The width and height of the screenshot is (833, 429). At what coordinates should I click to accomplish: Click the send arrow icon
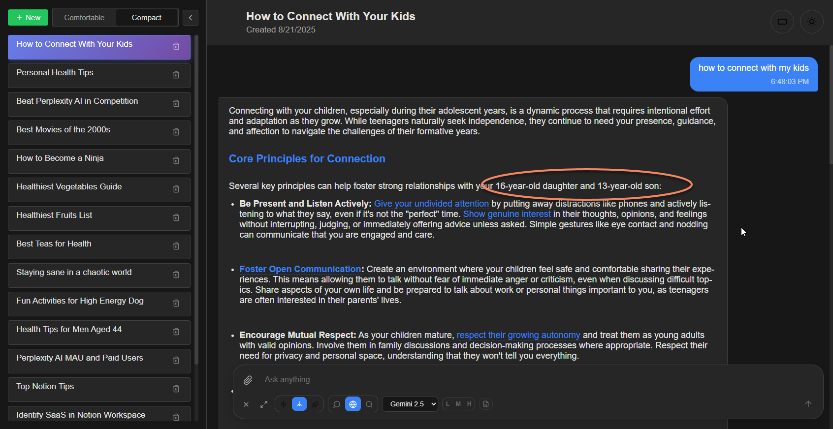(808, 404)
